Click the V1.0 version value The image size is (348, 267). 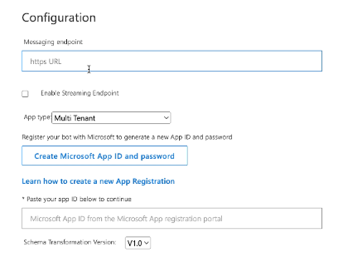[x=134, y=243]
